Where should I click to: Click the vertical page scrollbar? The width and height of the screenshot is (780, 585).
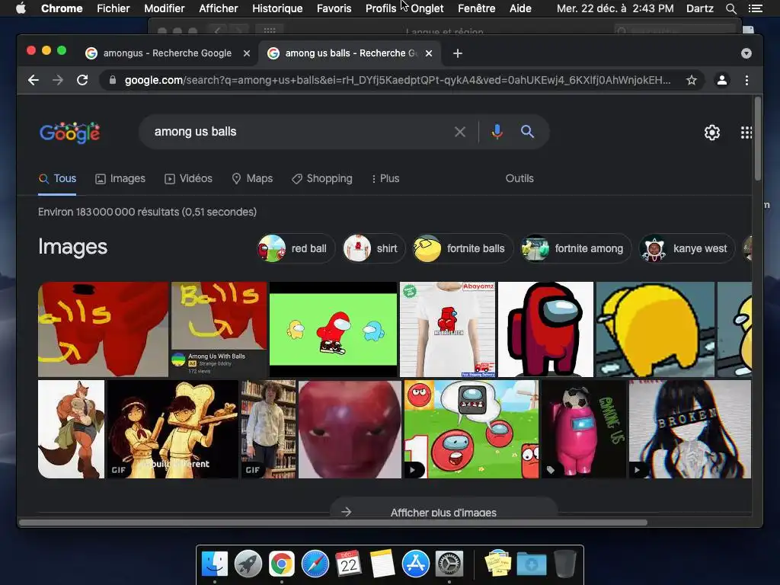click(x=758, y=139)
